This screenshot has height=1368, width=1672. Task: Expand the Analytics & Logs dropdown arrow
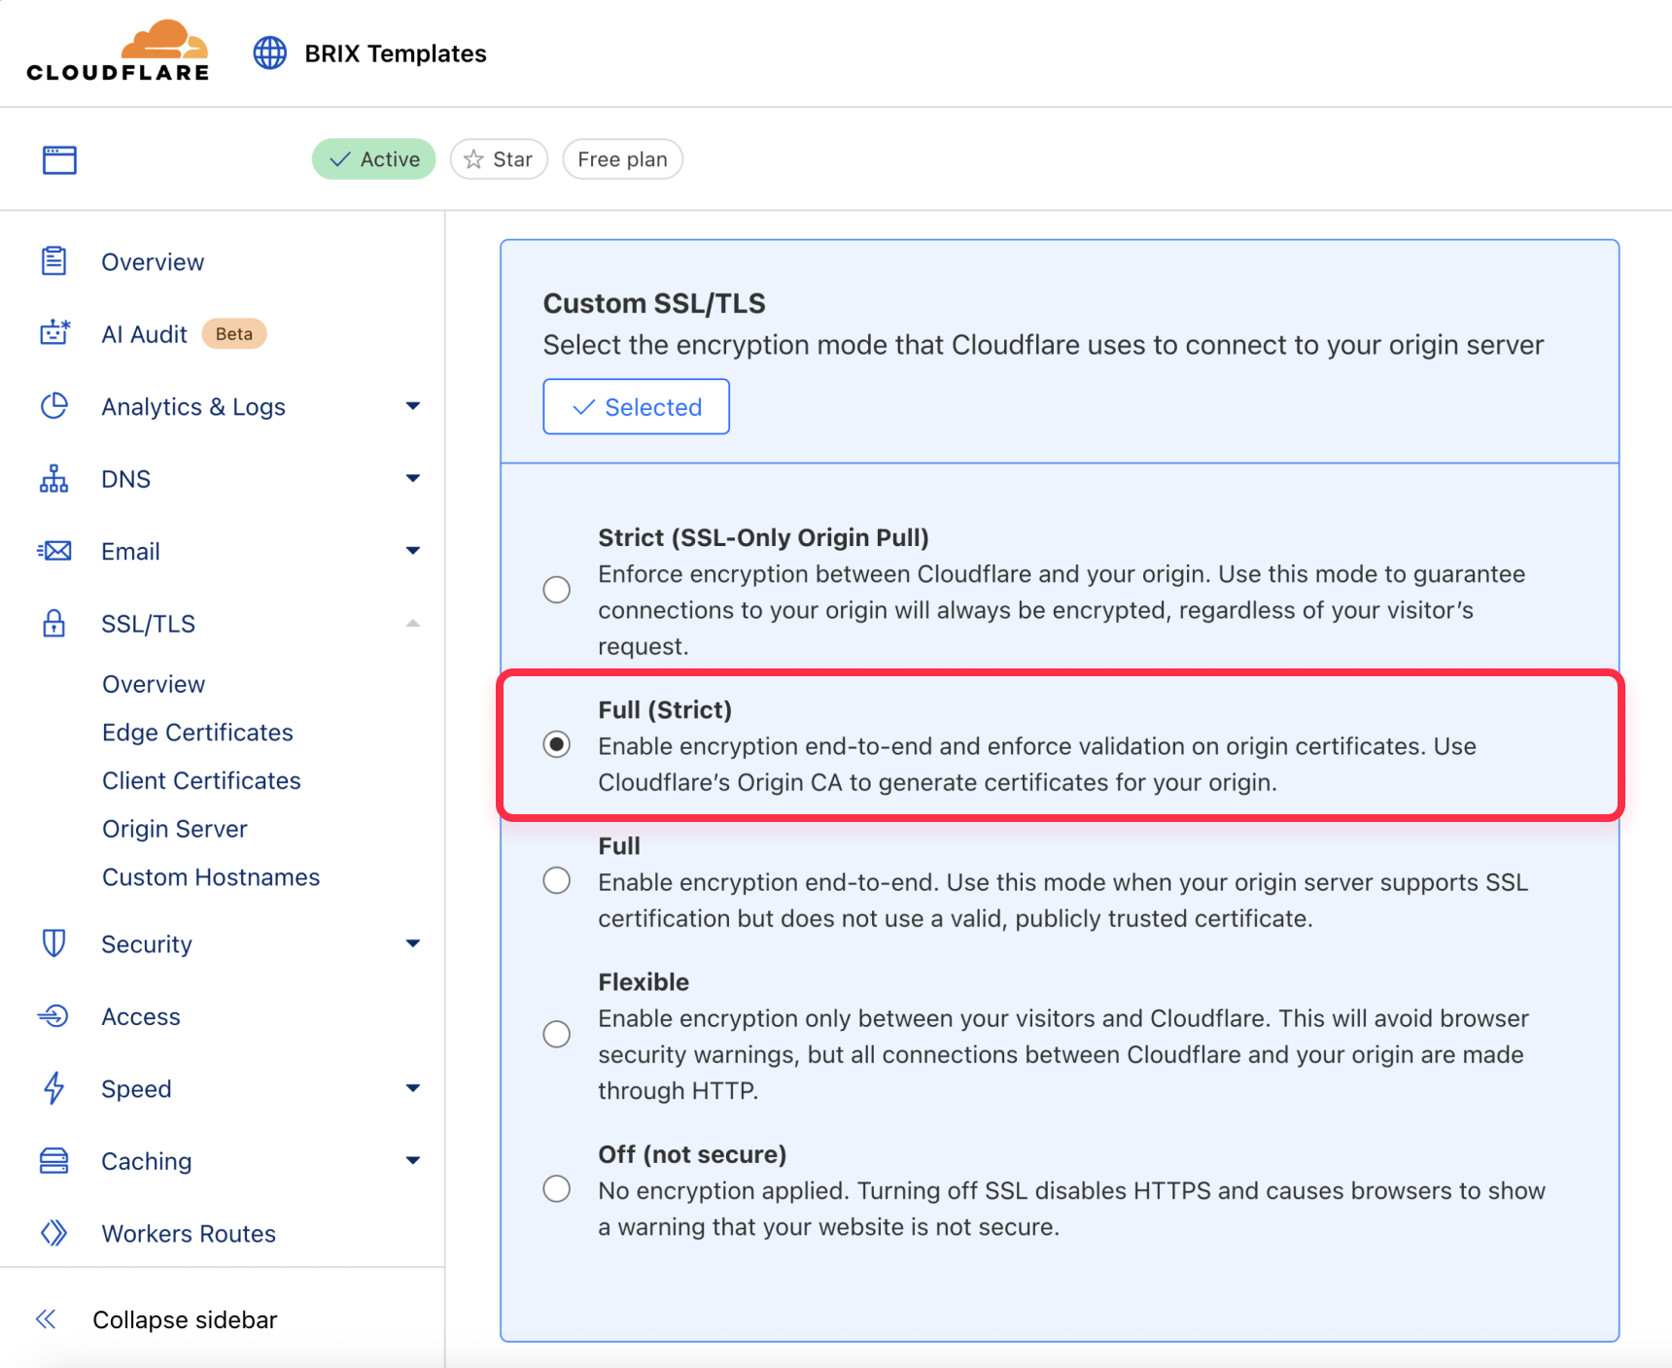pos(413,406)
